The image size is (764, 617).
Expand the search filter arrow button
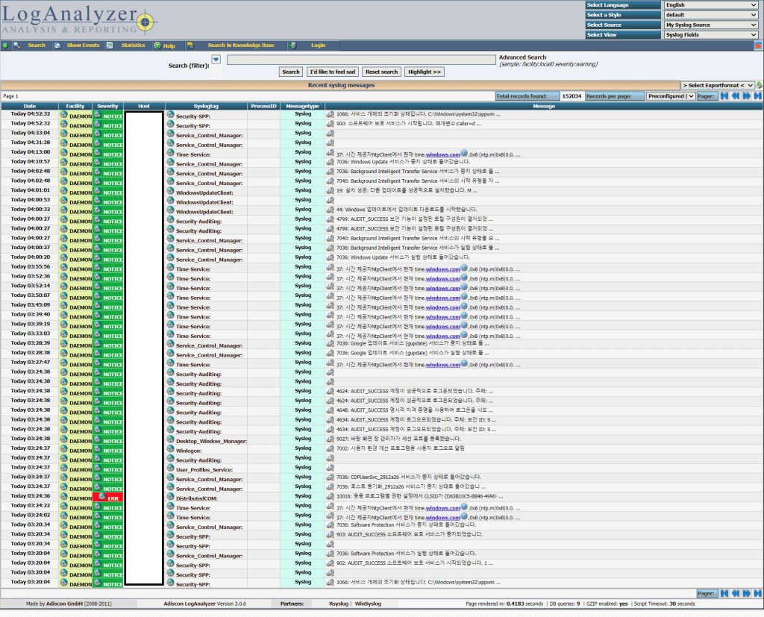(216, 60)
